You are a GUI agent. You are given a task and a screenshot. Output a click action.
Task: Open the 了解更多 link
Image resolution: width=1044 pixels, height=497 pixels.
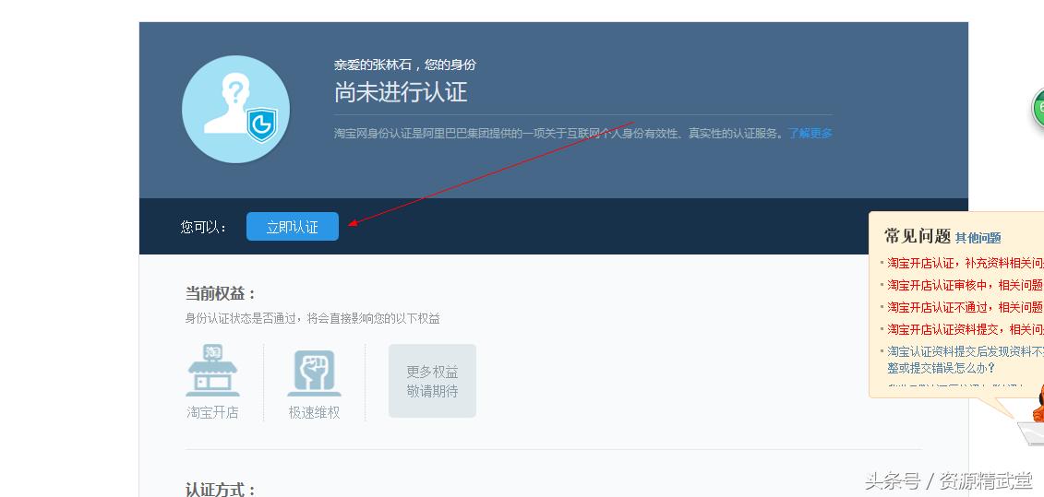(x=810, y=133)
